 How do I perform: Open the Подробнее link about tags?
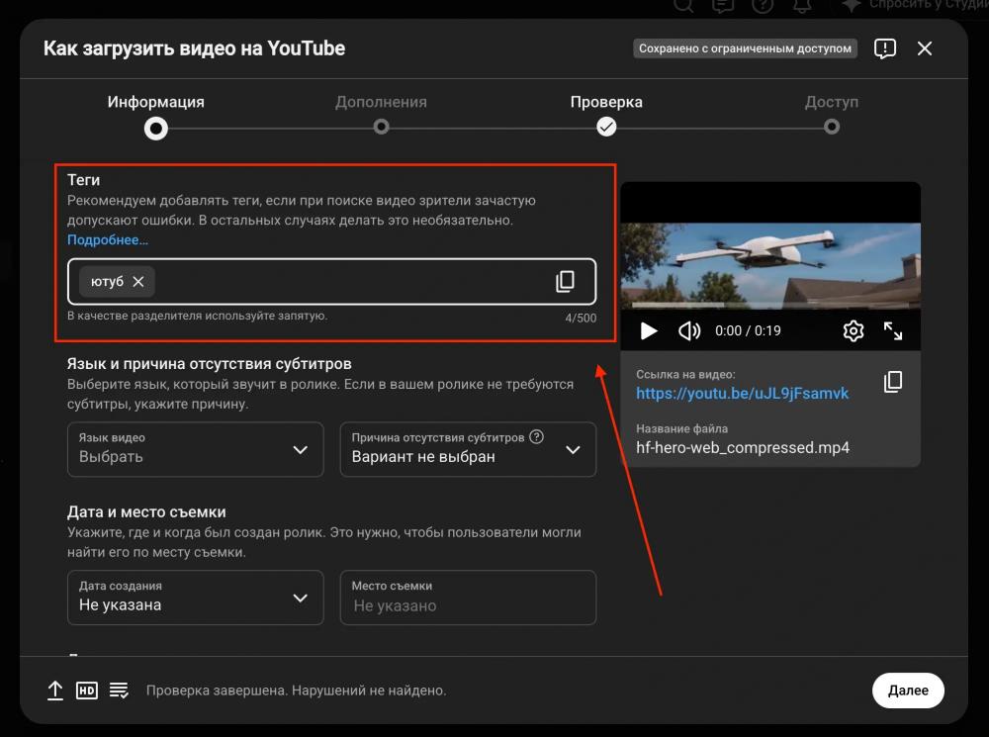tap(108, 239)
